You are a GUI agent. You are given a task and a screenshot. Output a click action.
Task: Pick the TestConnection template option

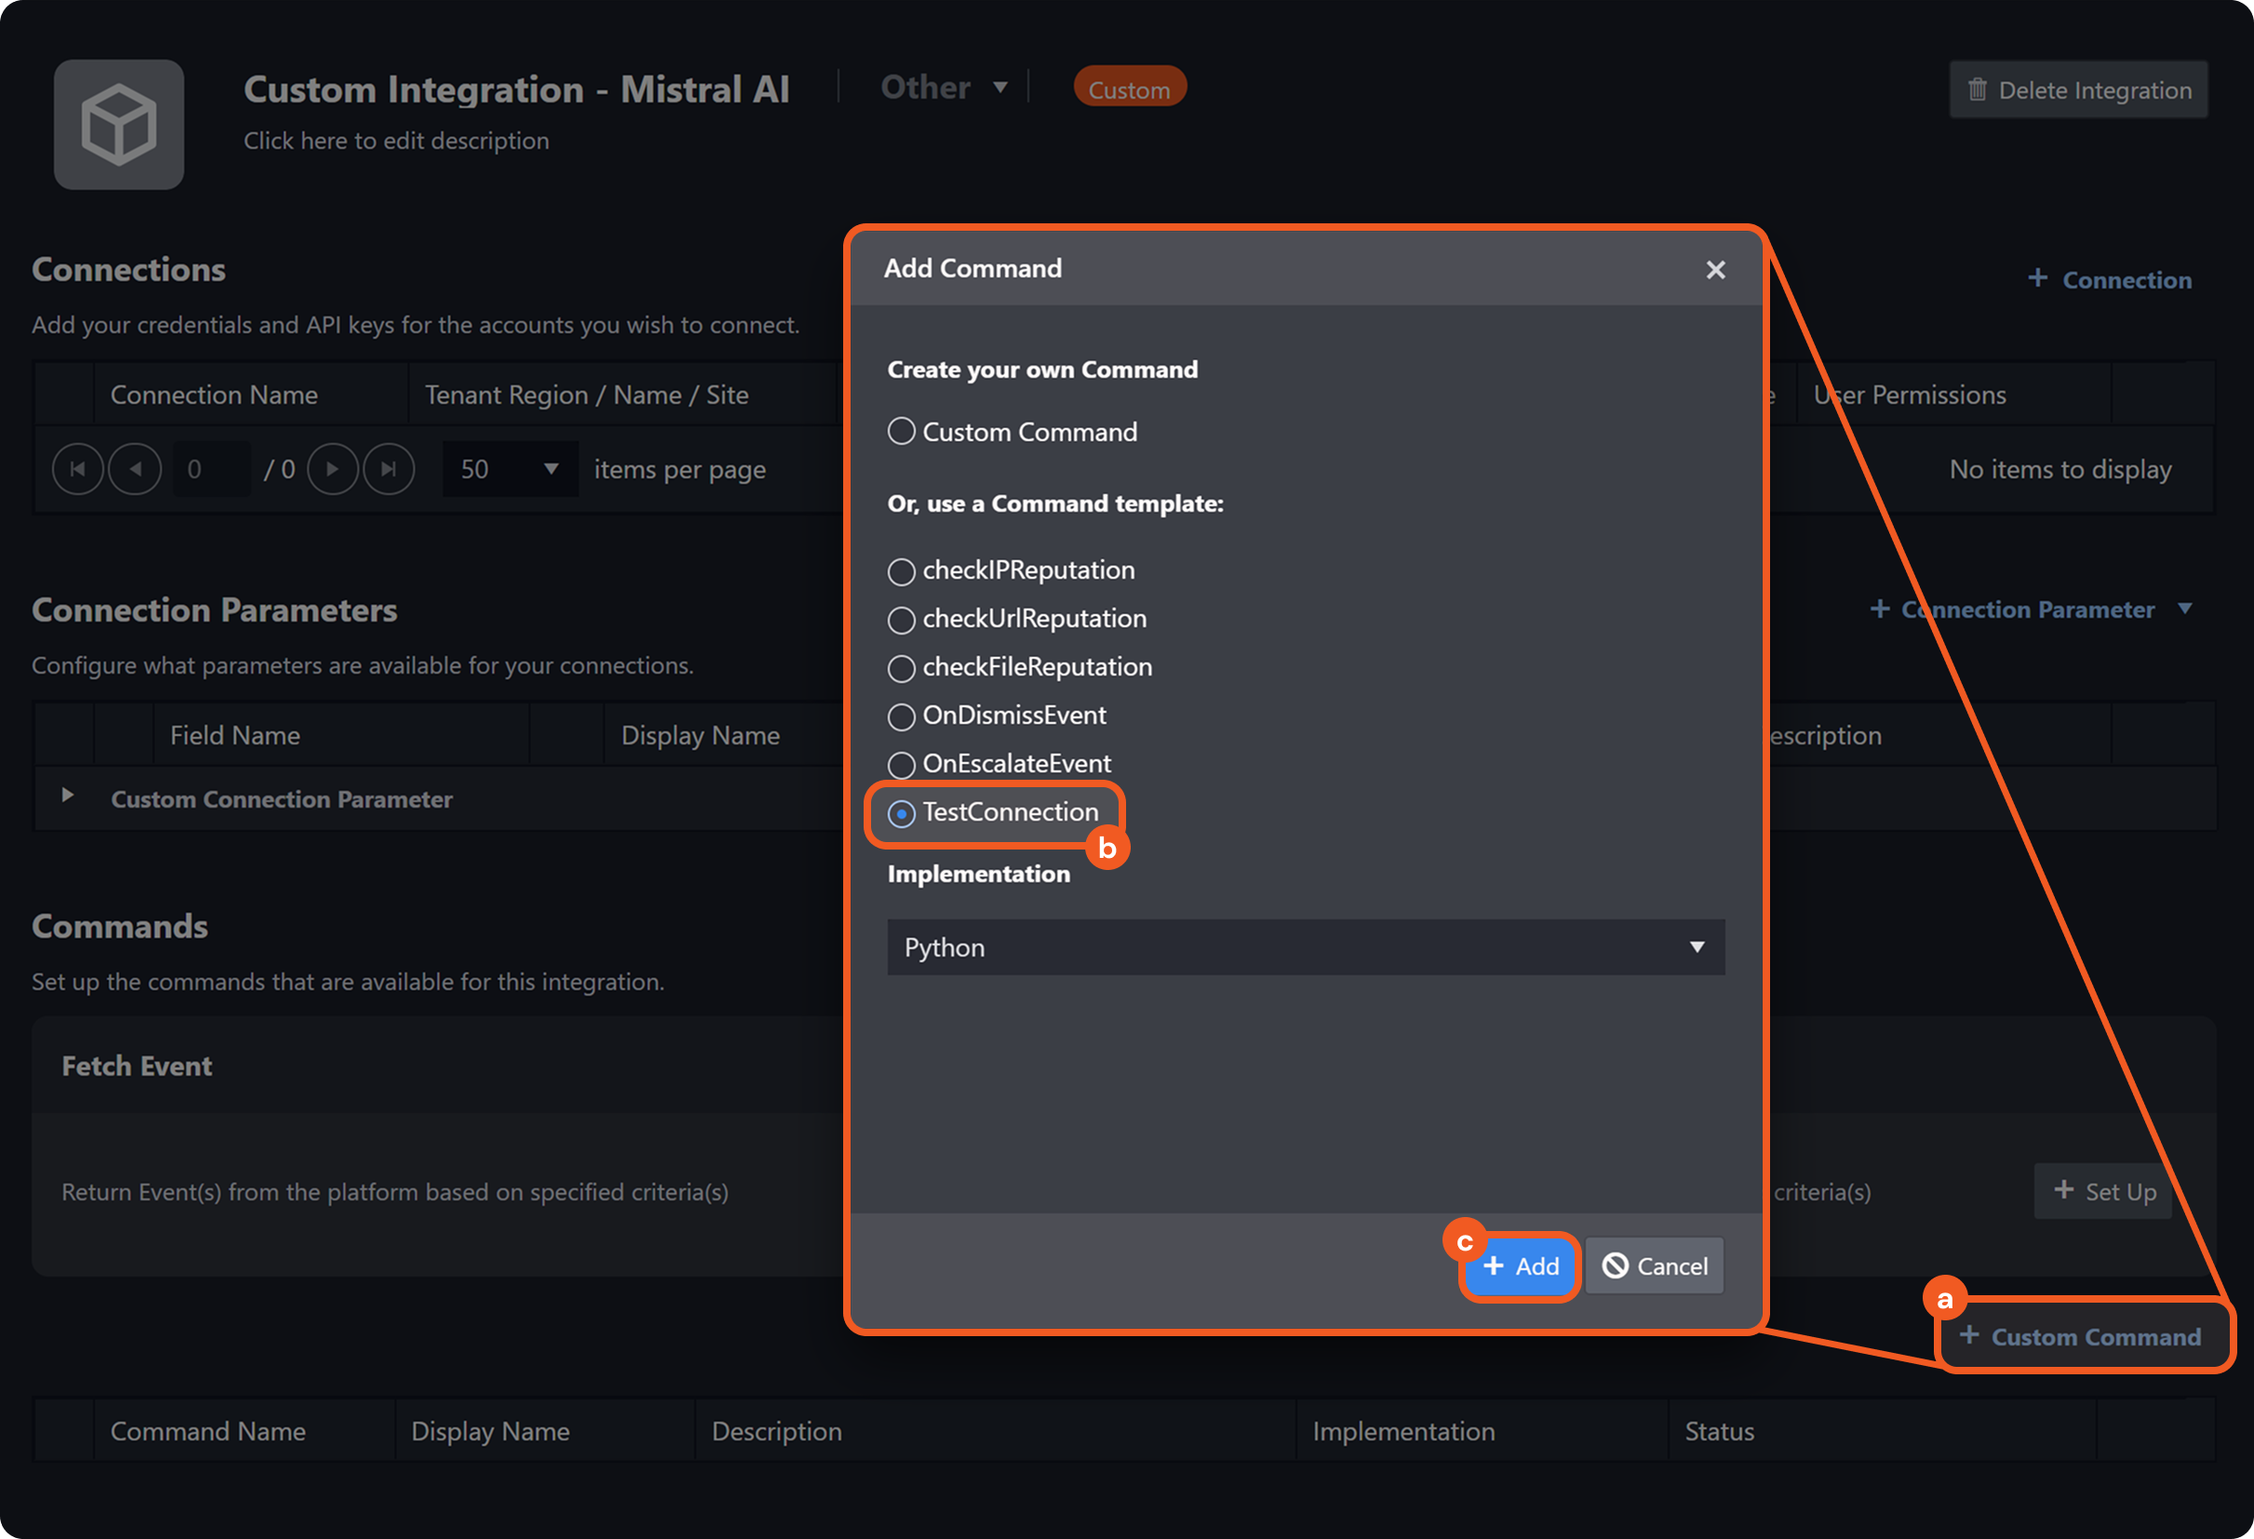[x=901, y=813]
